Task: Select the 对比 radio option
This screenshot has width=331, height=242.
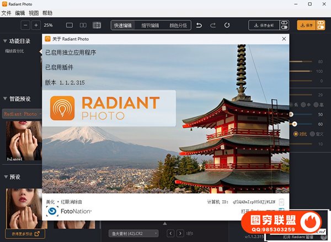Action: tap(297, 134)
